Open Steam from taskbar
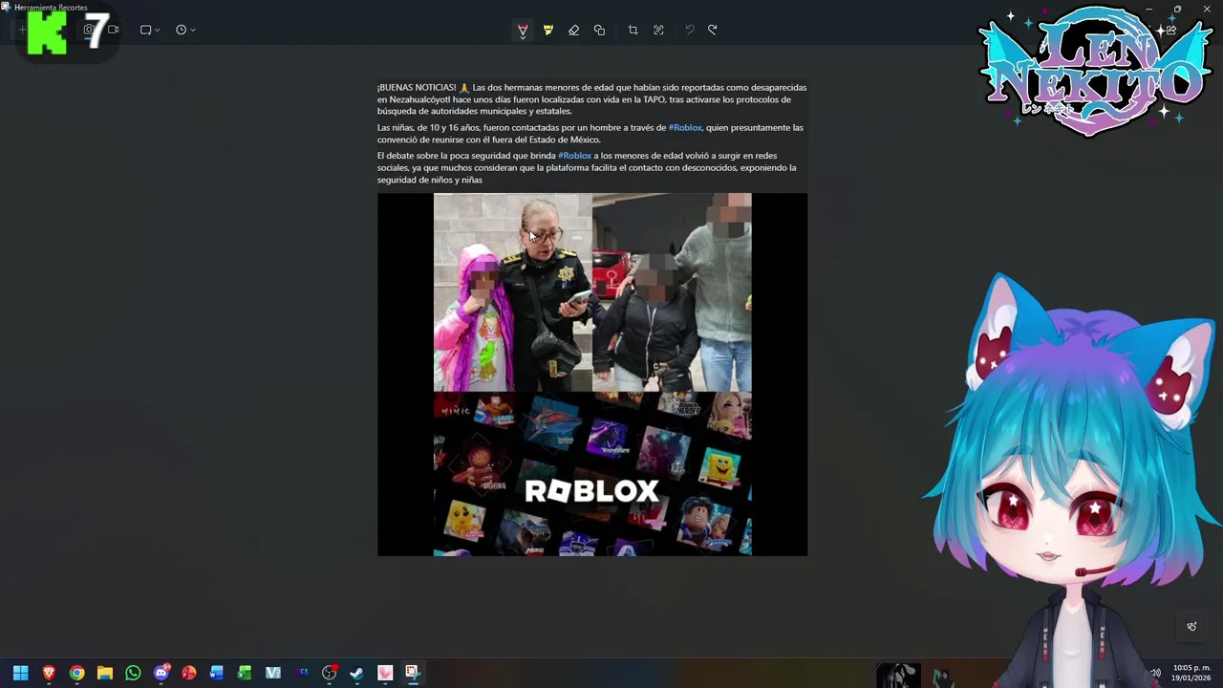The height and width of the screenshot is (688, 1223). [x=357, y=673]
